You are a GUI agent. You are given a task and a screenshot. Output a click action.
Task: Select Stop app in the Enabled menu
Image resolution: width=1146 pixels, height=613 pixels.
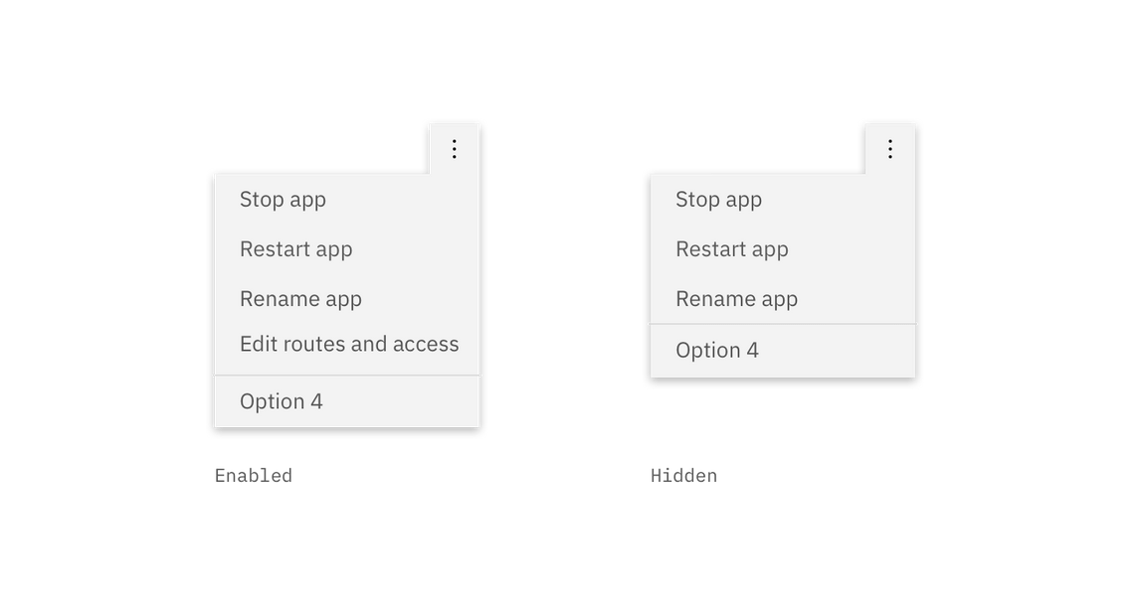347,200
